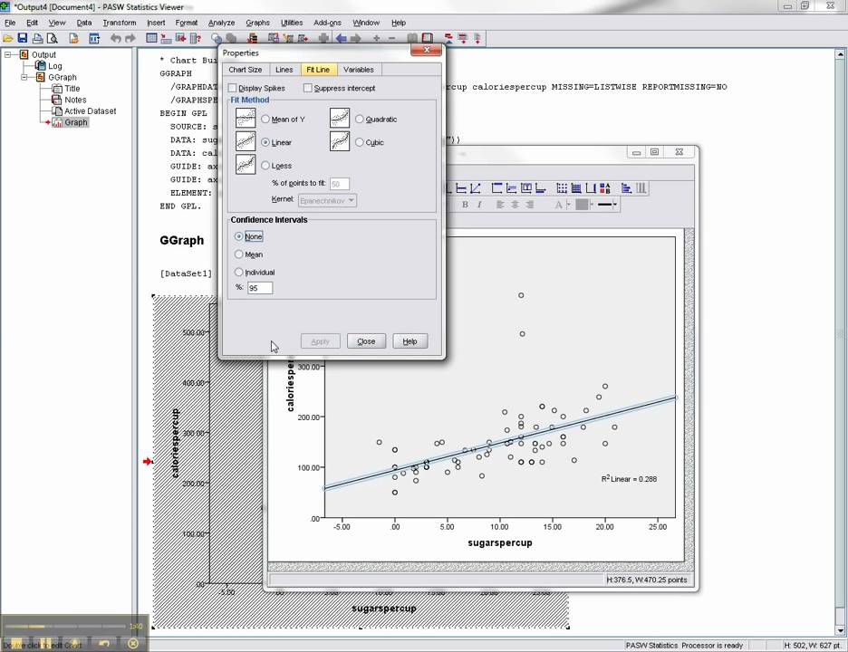This screenshot has height=652, width=848.
Task: Click the Variables info icon with question mark
Action: [196, 38]
